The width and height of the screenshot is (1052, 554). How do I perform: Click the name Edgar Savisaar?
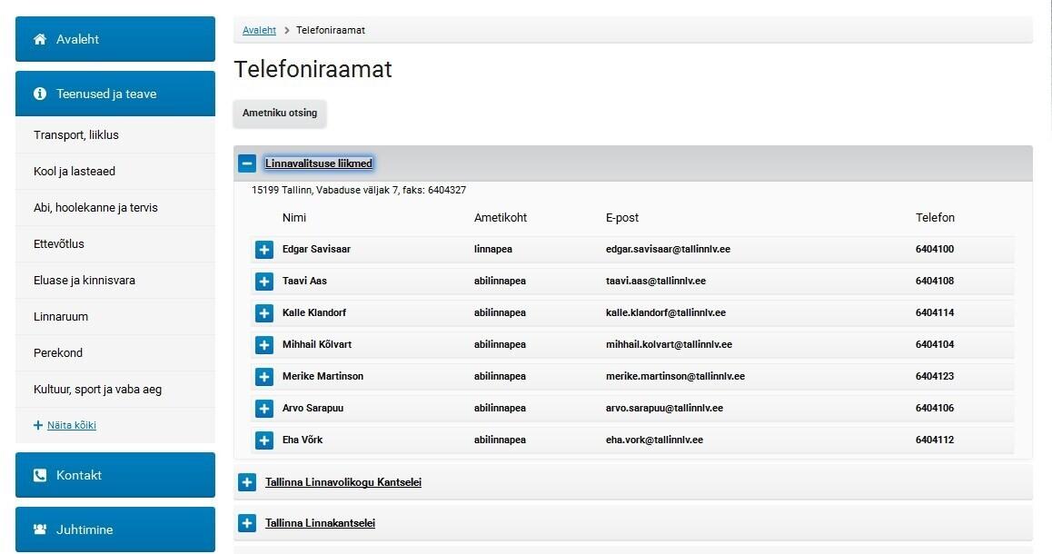[x=316, y=249]
